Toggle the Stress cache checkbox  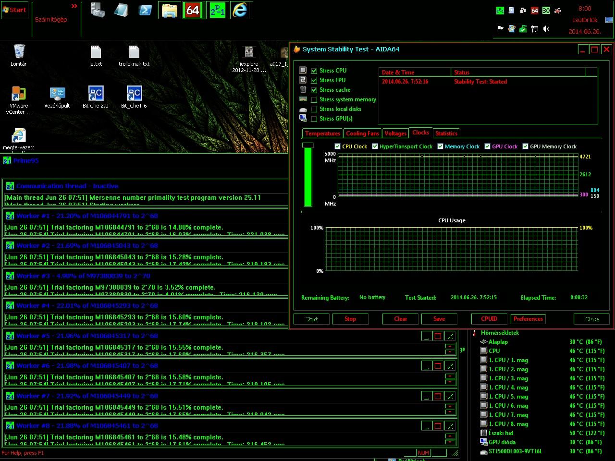(x=314, y=90)
